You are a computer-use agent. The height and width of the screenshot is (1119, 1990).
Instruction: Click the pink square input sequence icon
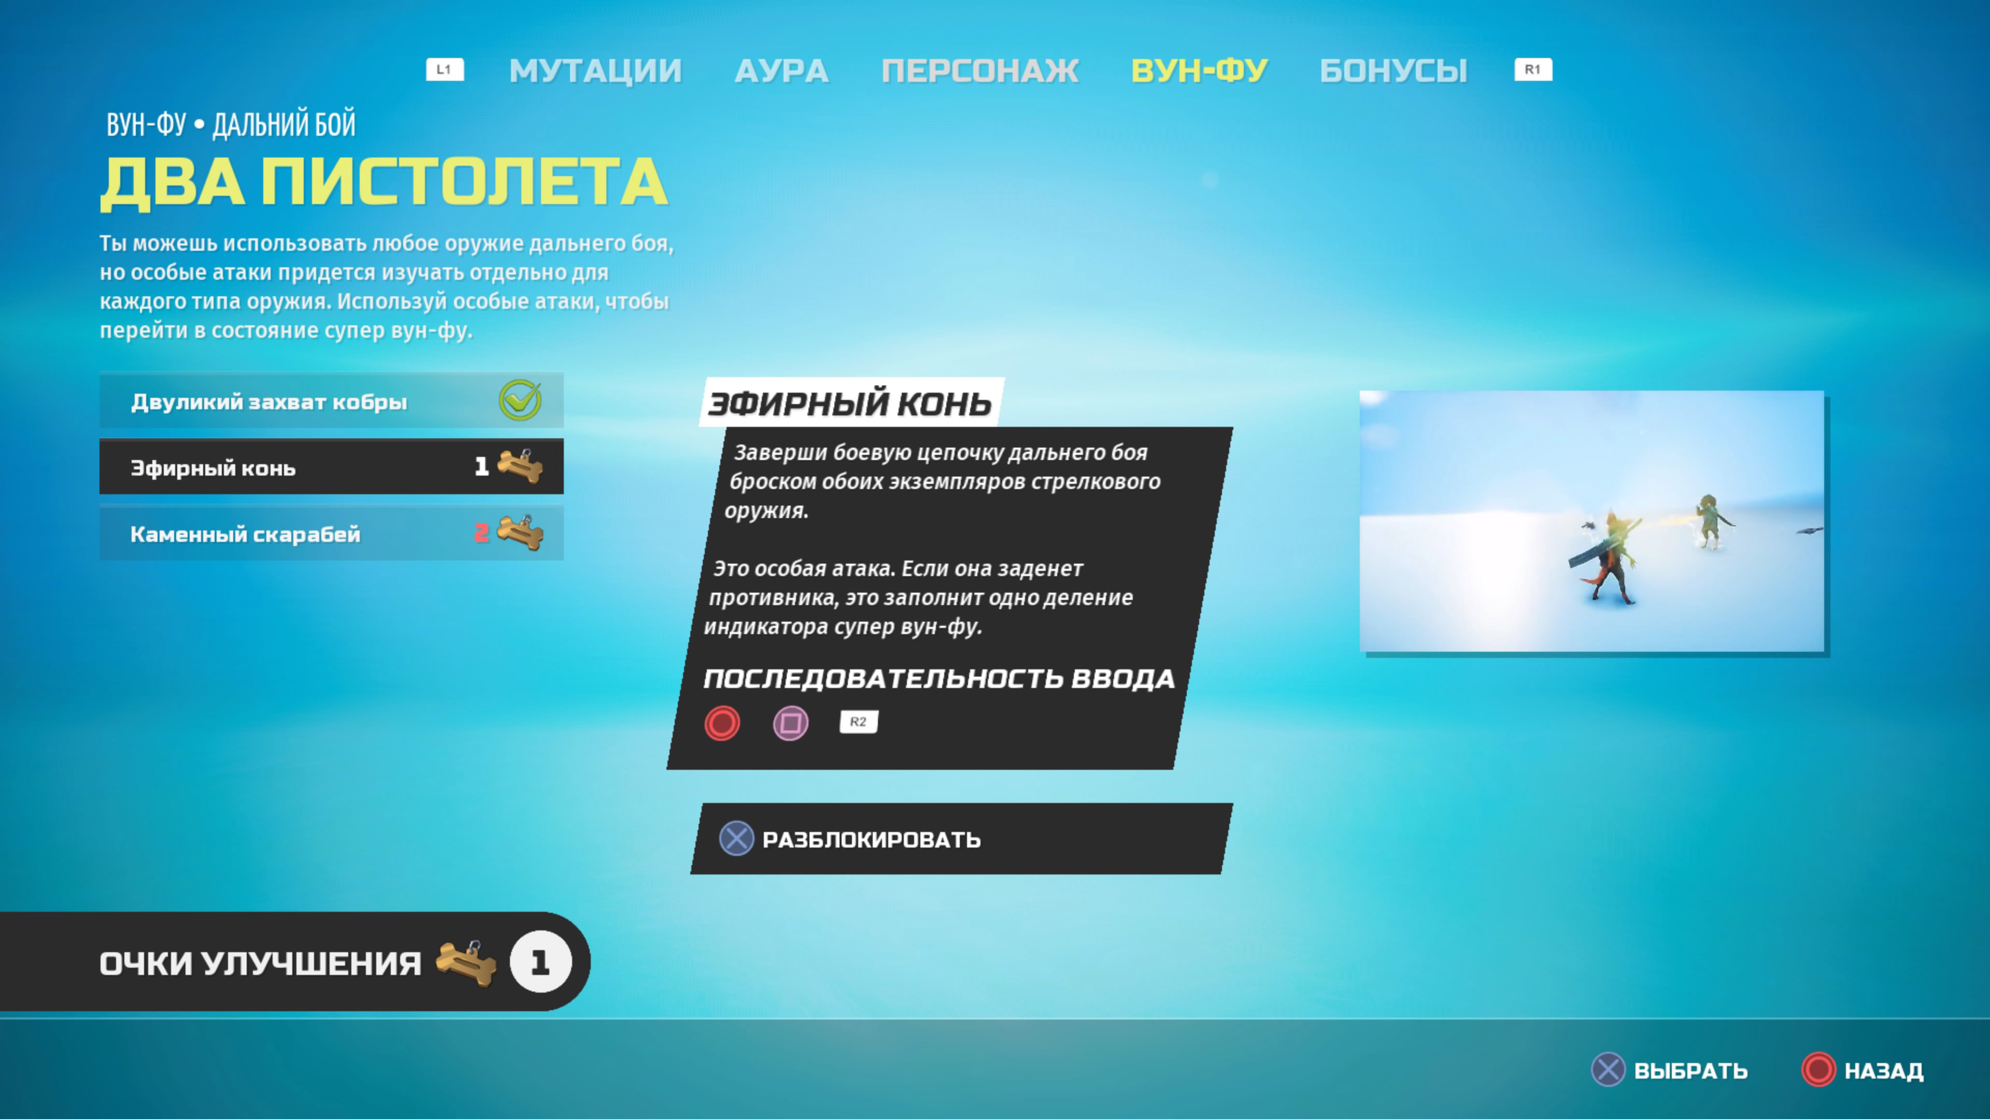(x=790, y=723)
